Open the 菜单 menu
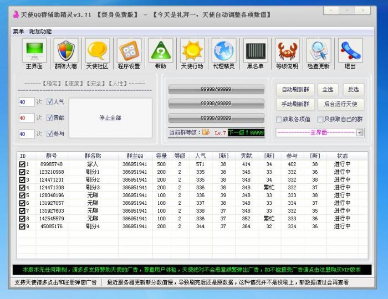Image resolution: width=388 pixels, height=299 pixels. [18, 32]
